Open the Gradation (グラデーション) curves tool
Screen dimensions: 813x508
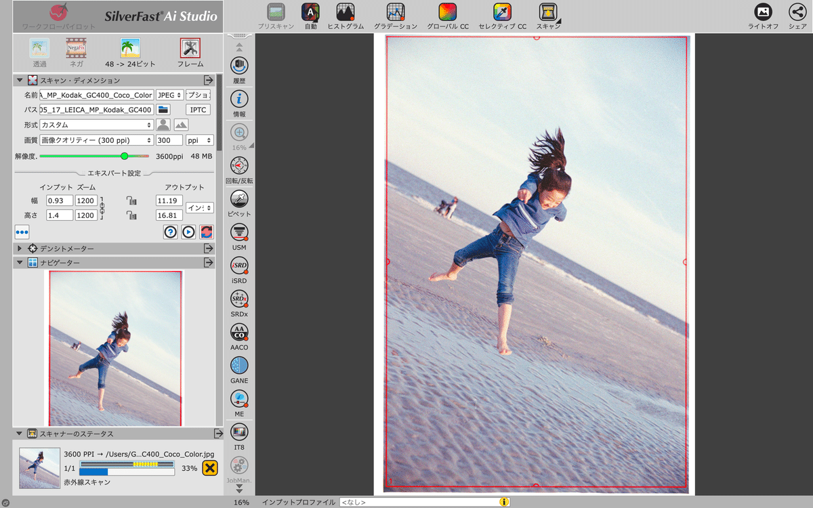(396, 12)
